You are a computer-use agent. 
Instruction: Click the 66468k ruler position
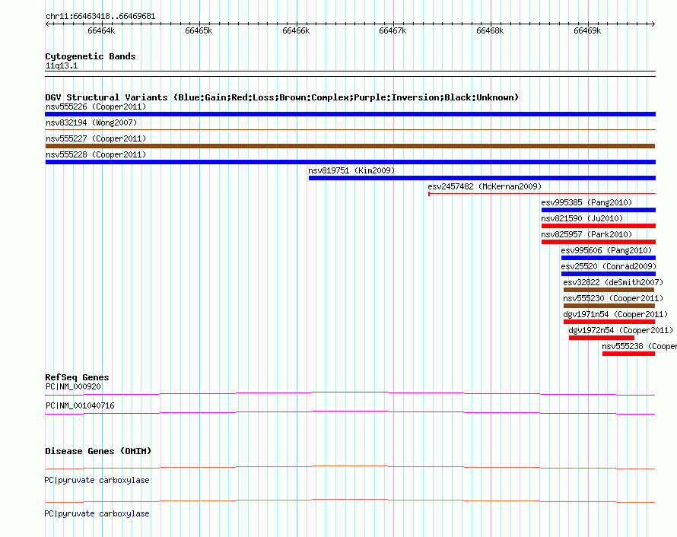[490, 30]
